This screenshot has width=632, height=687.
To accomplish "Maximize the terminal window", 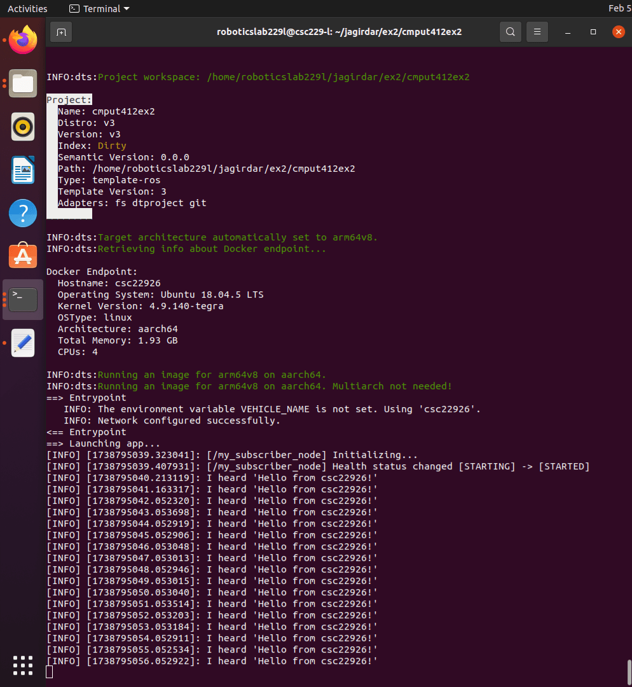I will click(x=593, y=32).
